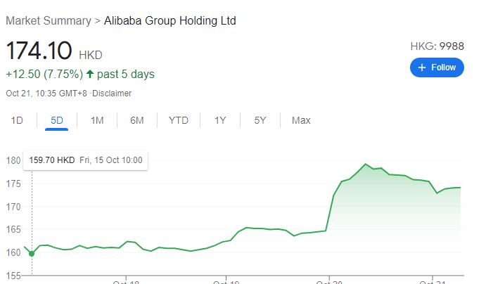This screenshot has height=284, width=486.
Task: Click the chart's rightmost latest price point
Action: click(460, 188)
